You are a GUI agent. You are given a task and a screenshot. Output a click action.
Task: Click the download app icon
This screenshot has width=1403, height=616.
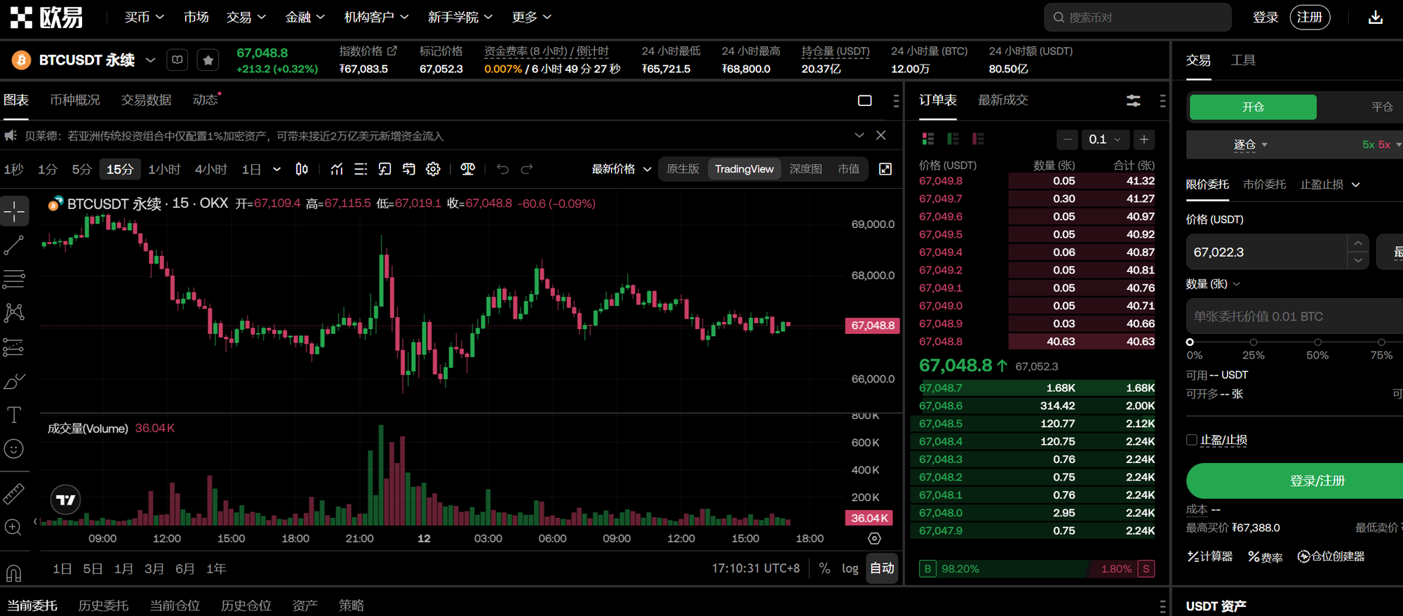(x=1375, y=18)
